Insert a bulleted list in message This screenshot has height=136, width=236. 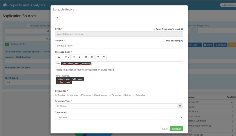86,57
